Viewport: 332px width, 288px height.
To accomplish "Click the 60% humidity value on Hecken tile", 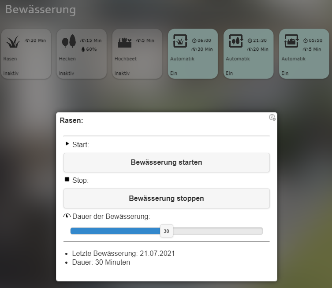I will [91, 49].
